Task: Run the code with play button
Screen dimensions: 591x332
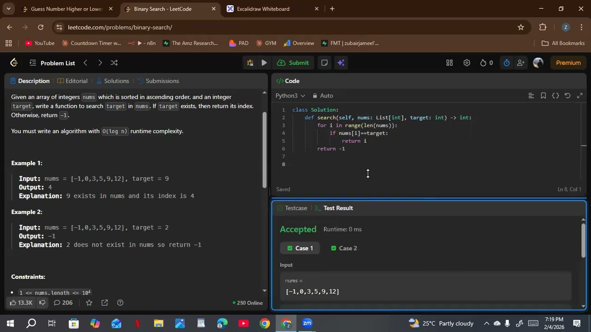Action: tap(264, 63)
